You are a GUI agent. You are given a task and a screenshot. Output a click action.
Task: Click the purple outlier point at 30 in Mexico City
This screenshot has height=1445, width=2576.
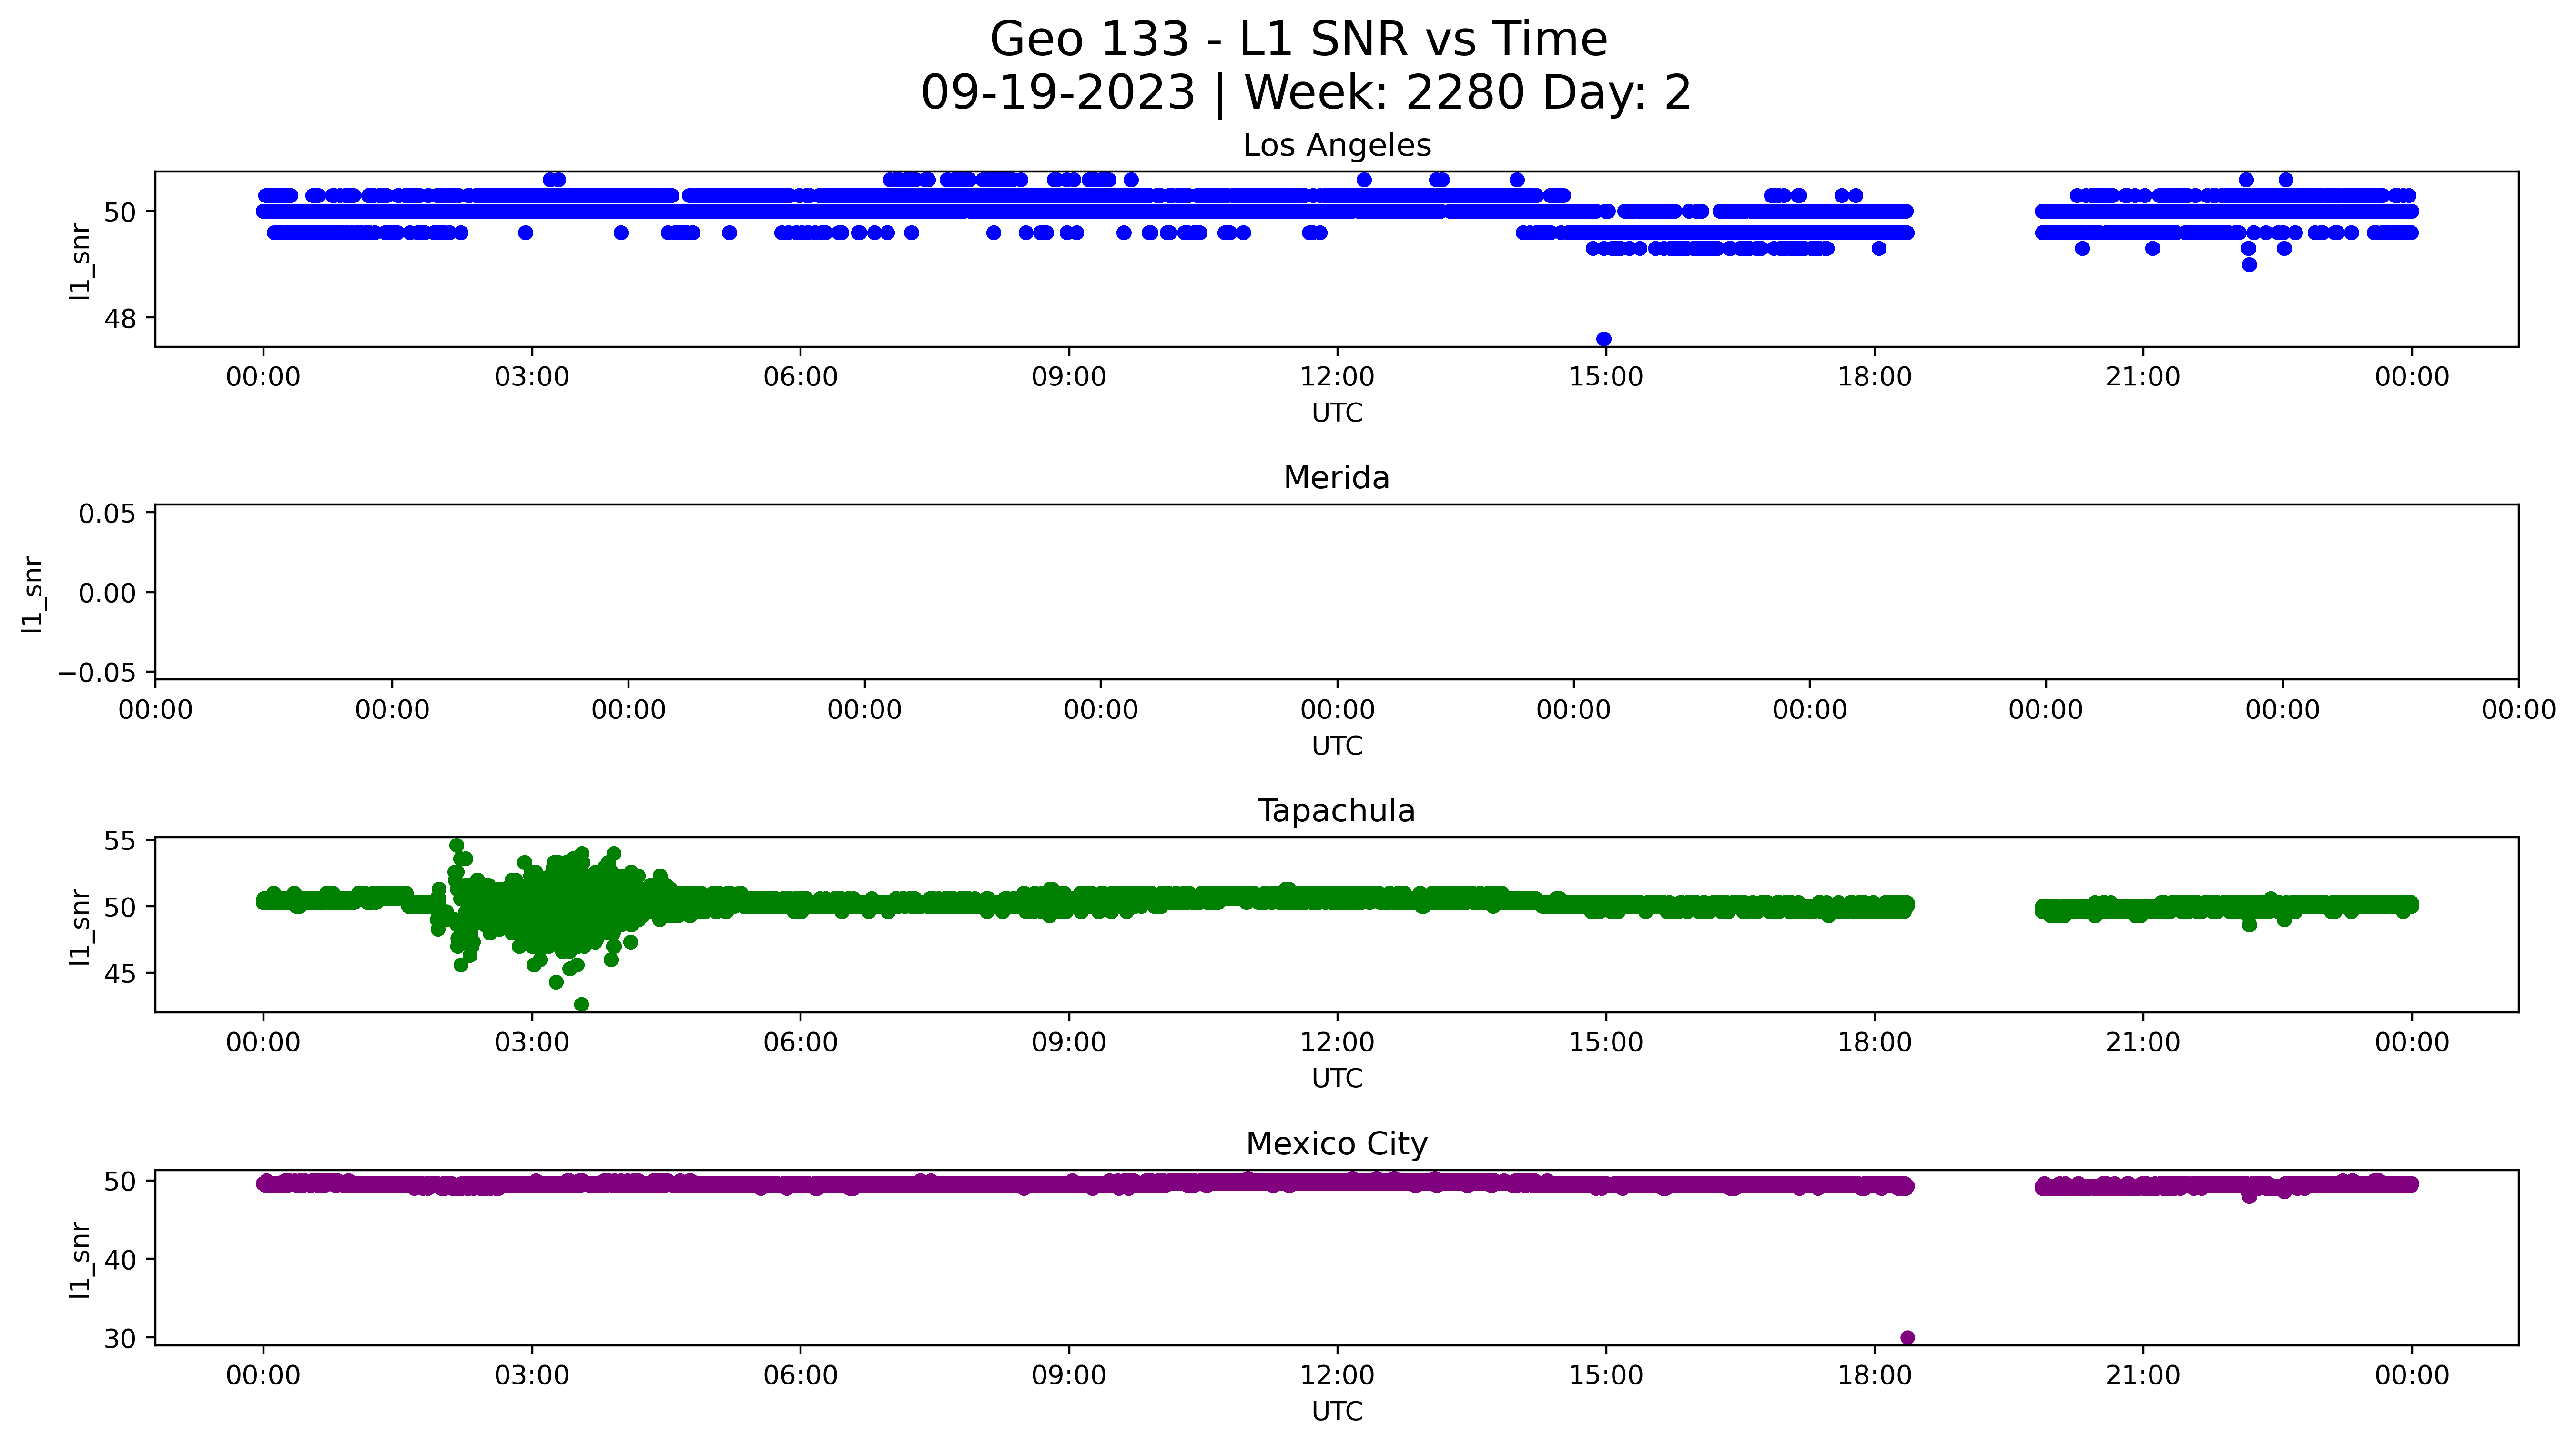tap(1907, 1338)
